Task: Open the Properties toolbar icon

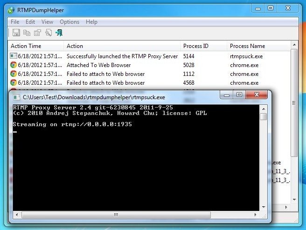Action: (37, 33)
